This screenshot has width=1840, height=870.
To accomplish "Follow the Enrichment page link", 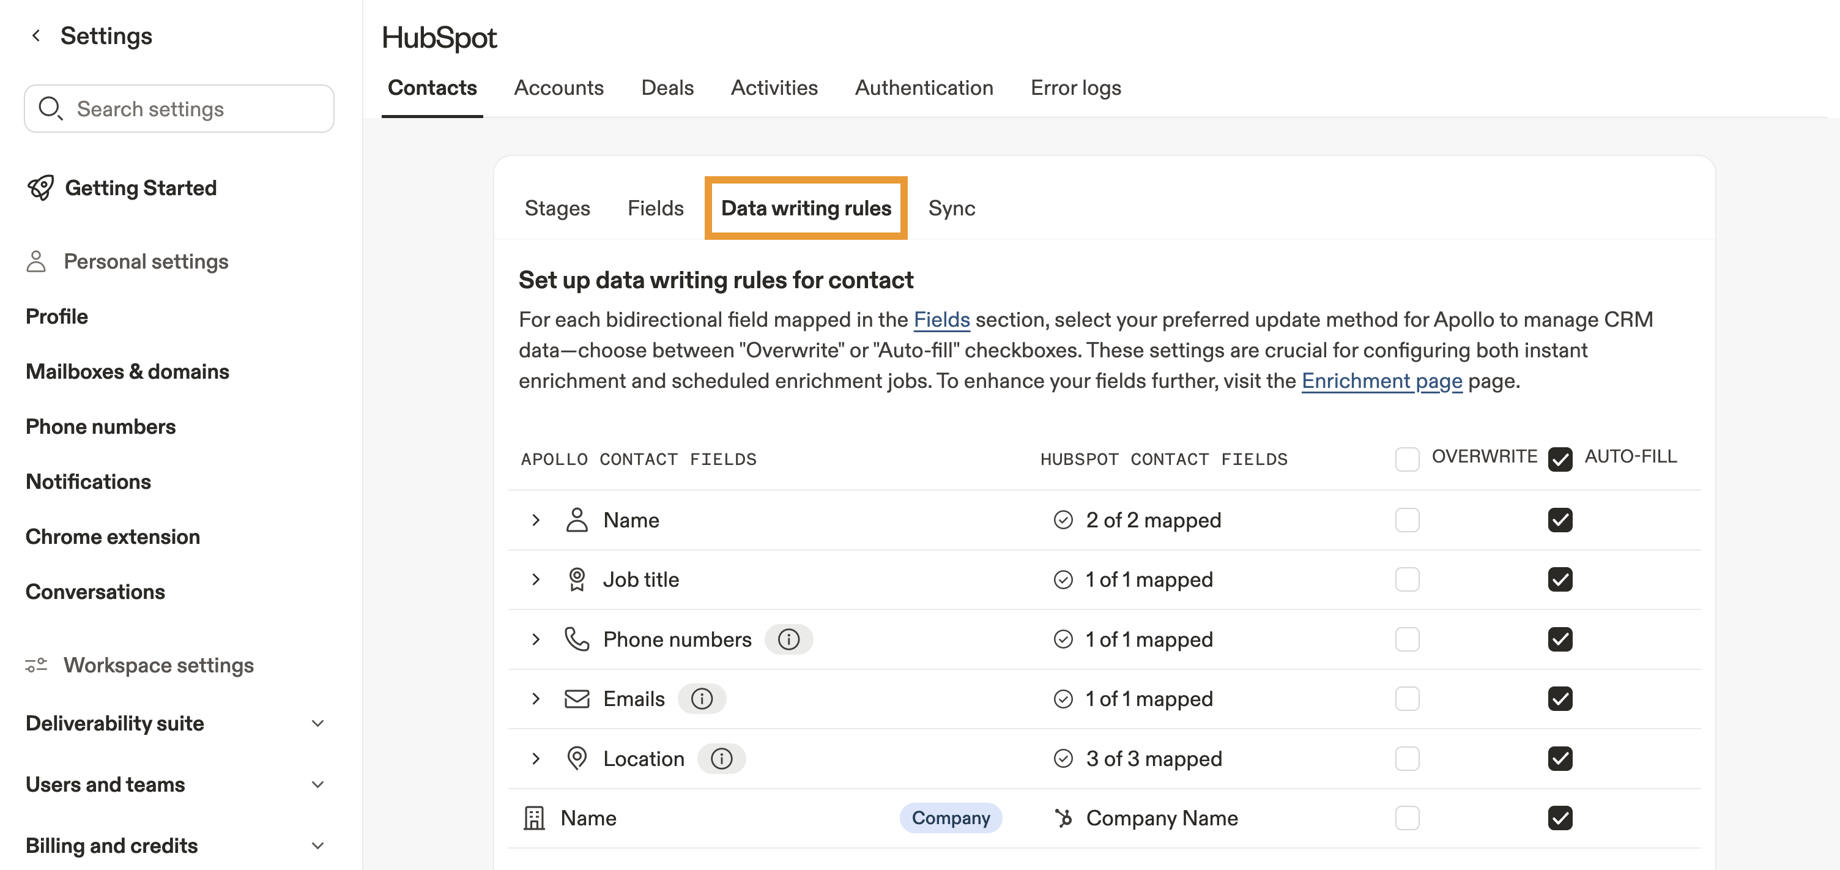I will [x=1381, y=381].
